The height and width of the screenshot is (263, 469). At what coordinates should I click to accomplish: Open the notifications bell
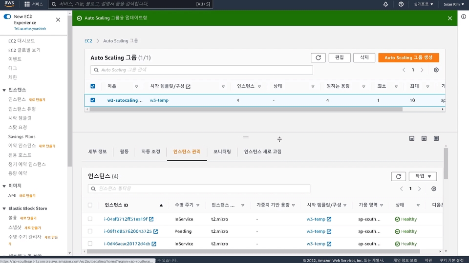[385, 4]
